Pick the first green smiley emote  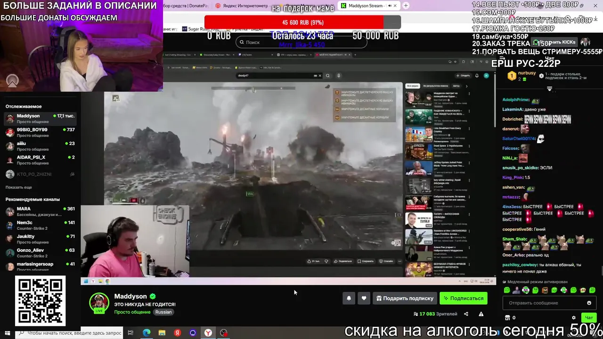tap(507, 290)
